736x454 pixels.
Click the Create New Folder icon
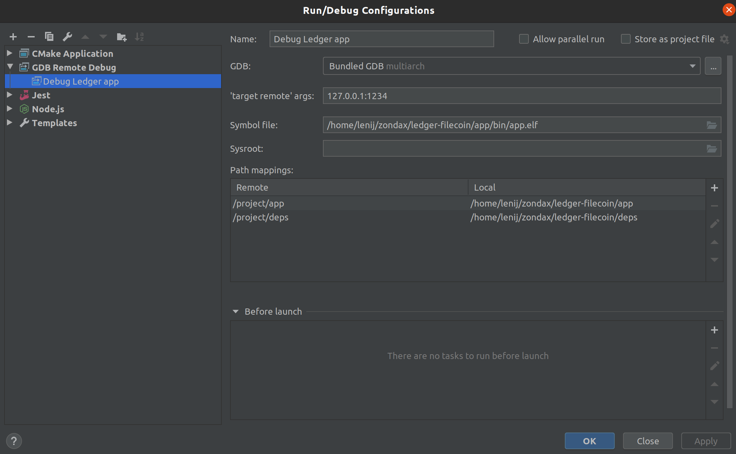tap(121, 37)
